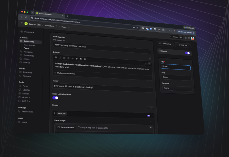
Task: Open the Chrome three-dot menu
Action: 193,33
